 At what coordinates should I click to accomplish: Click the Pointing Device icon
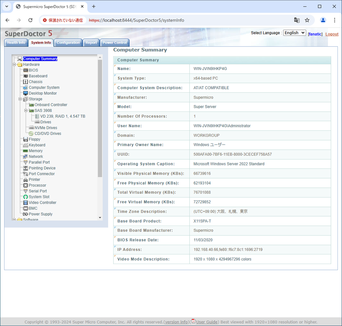[26, 168]
